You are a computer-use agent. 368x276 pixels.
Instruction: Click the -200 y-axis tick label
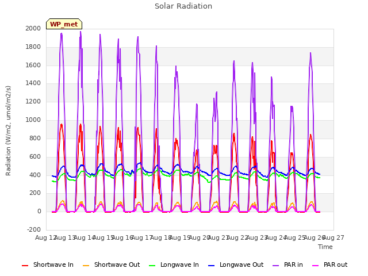coord(34,229)
